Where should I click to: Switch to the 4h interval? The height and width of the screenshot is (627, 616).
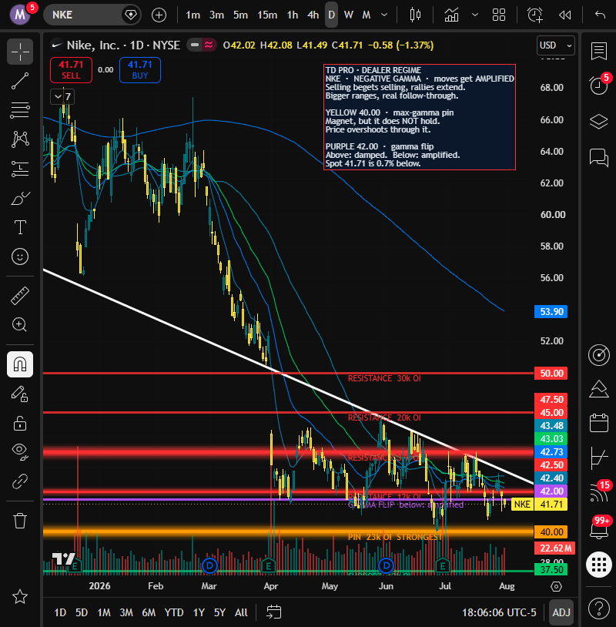[x=313, y=15]
